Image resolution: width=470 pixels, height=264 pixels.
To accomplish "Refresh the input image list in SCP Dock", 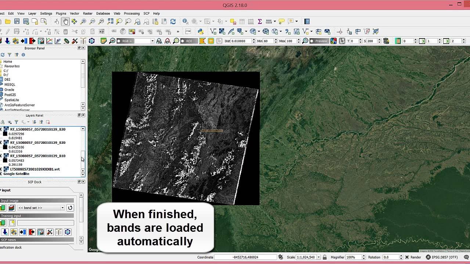I will pyautogui.click(x=70, y=208).
